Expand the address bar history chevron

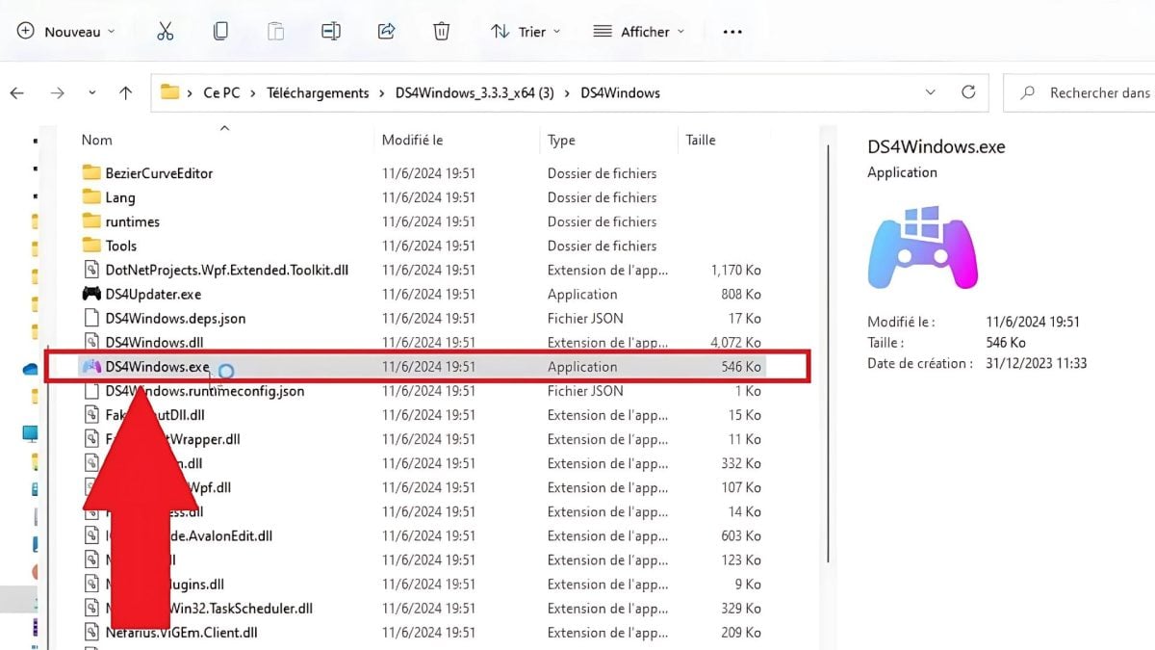point(930,93)
